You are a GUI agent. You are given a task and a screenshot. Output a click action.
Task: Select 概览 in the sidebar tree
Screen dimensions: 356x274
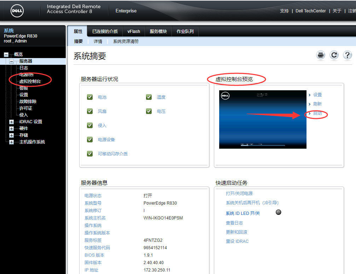point(18,55)
